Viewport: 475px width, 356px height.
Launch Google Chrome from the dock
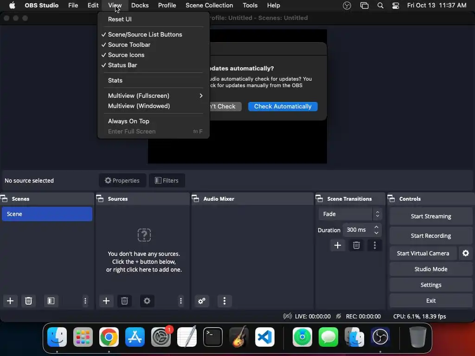[109, 337]
